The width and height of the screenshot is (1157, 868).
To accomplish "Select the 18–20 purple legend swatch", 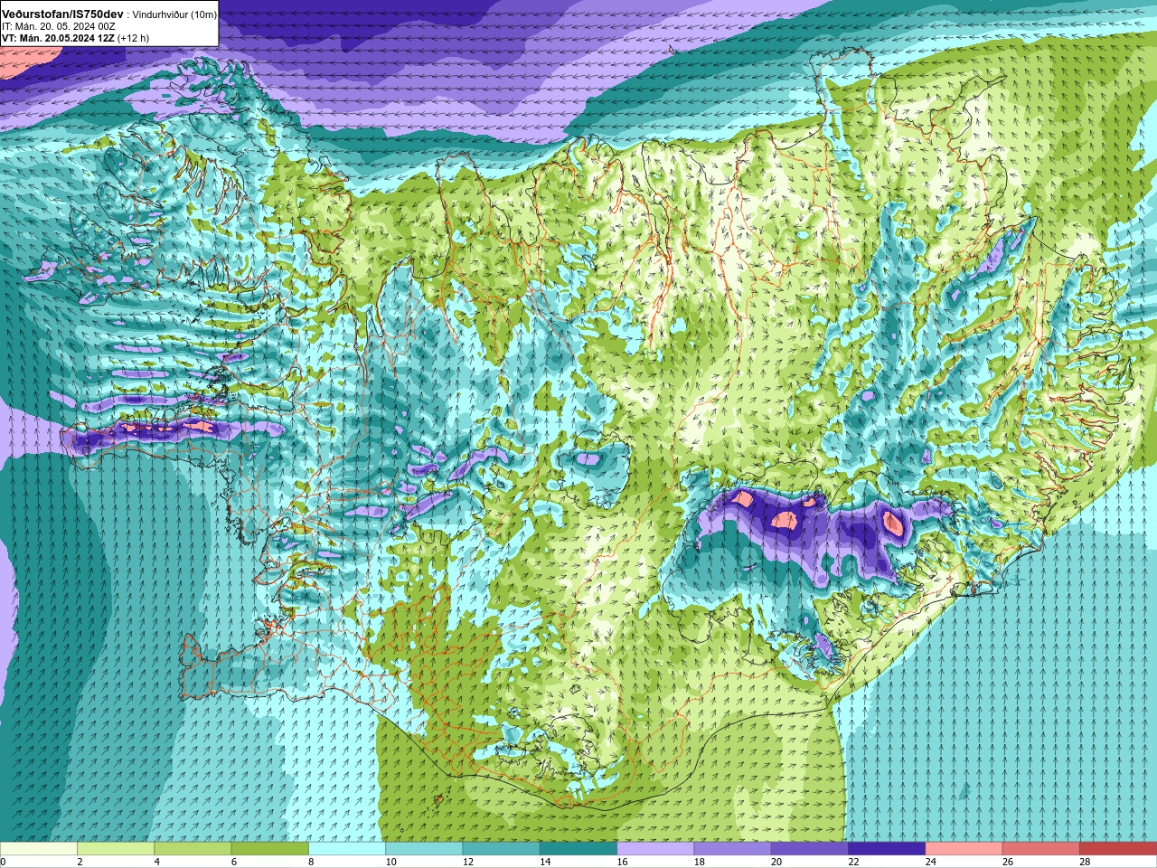I will (x=732, y=848).
